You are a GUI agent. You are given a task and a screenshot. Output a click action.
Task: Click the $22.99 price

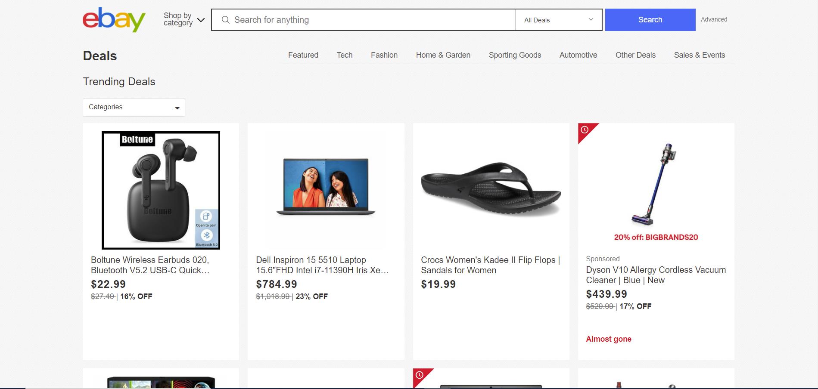(109, 284)
